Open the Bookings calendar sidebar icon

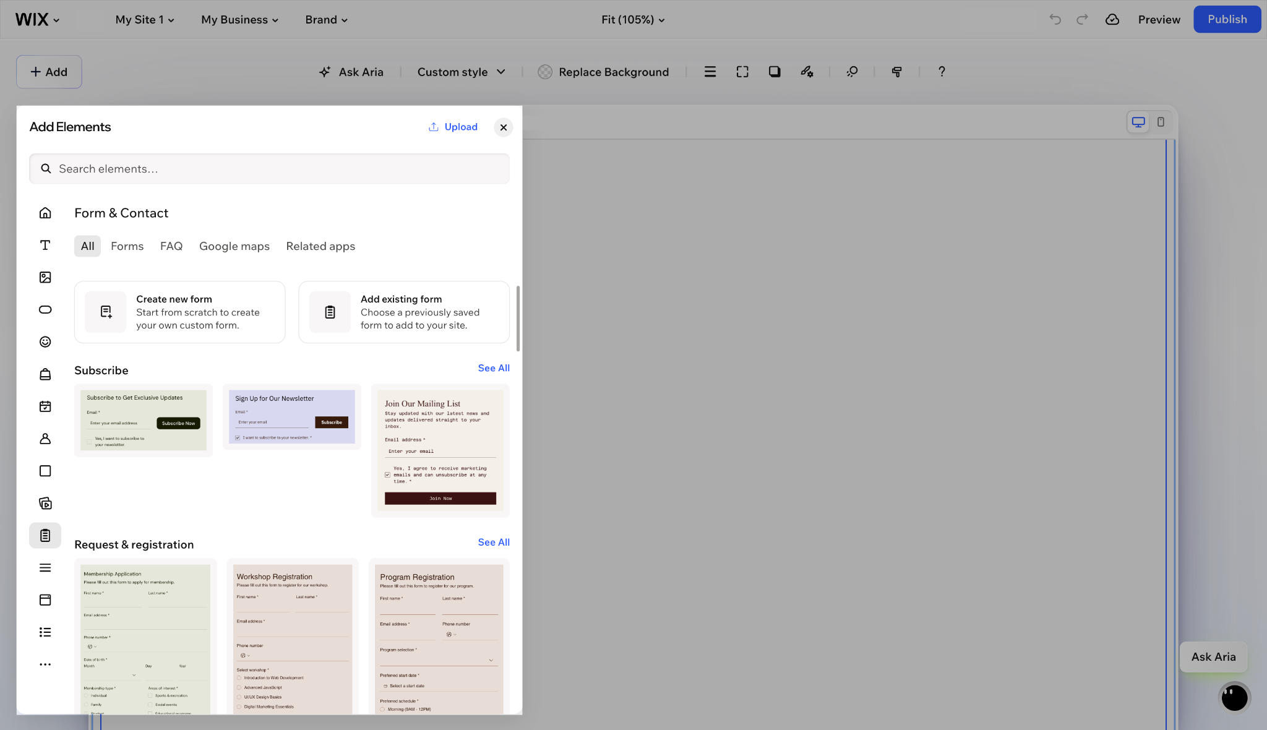click(x=45, y=406)
